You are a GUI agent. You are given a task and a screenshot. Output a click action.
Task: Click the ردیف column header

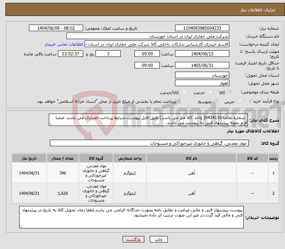coord(273,158)
